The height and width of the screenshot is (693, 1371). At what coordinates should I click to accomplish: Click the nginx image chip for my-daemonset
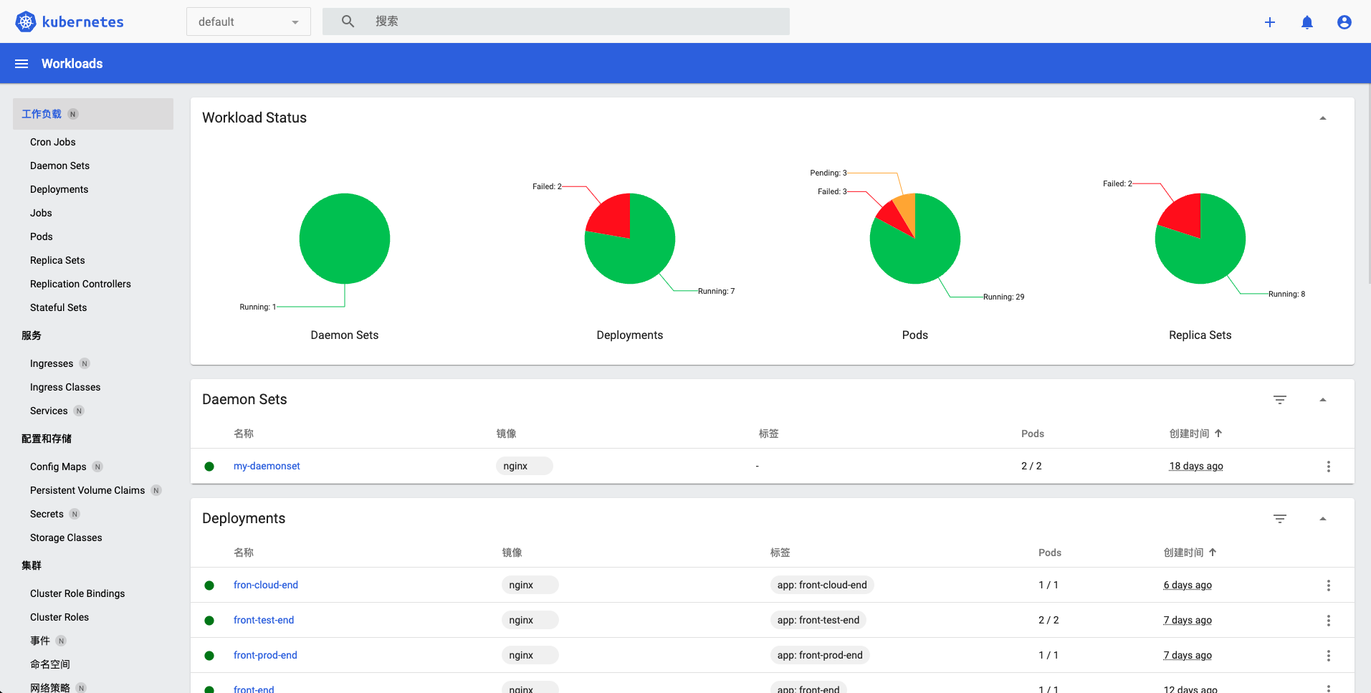[x=525, y=466]
